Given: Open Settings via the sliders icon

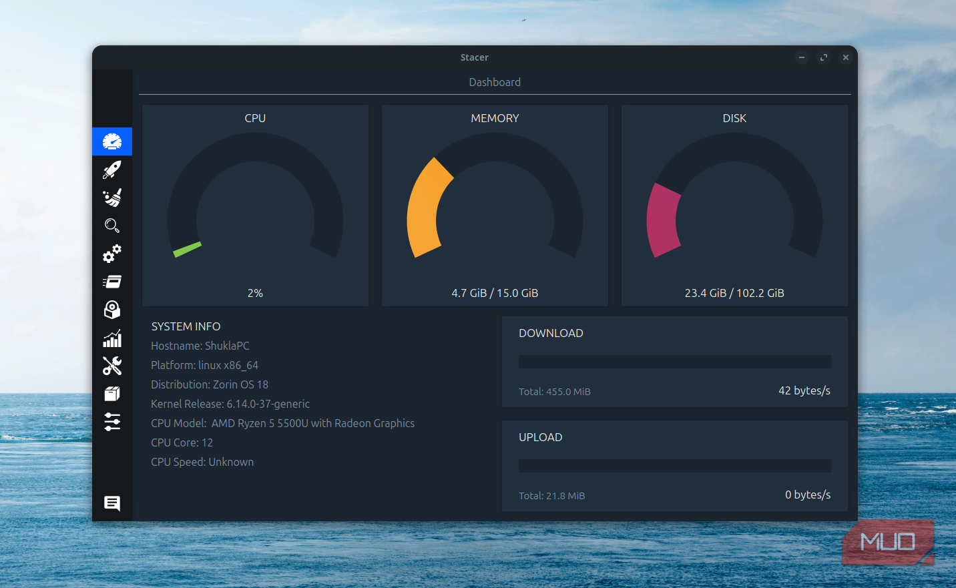Looking at the screenshot, I should coord(112,422).
